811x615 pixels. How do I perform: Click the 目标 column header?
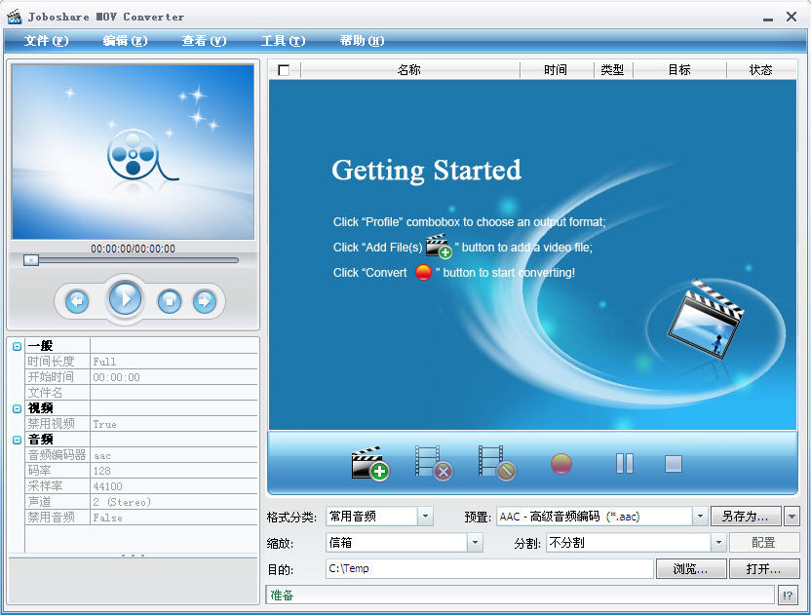coord(679,70)
